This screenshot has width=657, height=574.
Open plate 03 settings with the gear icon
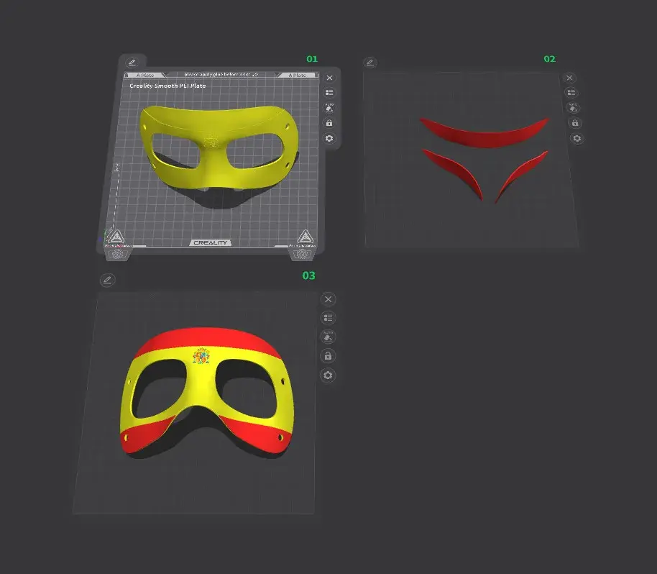click(x=328, y=375)
